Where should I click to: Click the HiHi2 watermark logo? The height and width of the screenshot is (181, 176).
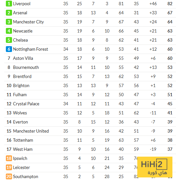pyautogui.click(x=155, y=167)
